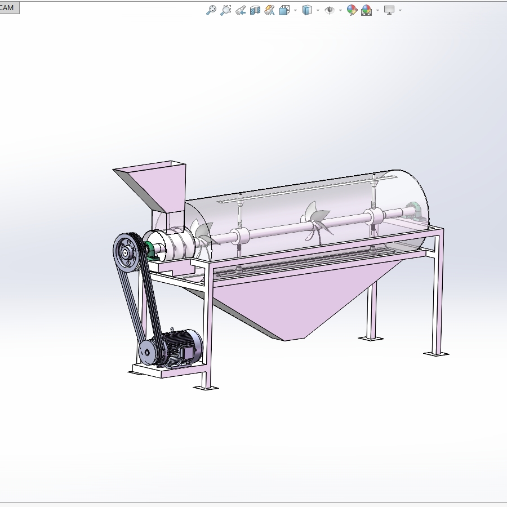Click the Zoom to Fit icon

coord(211,10)
